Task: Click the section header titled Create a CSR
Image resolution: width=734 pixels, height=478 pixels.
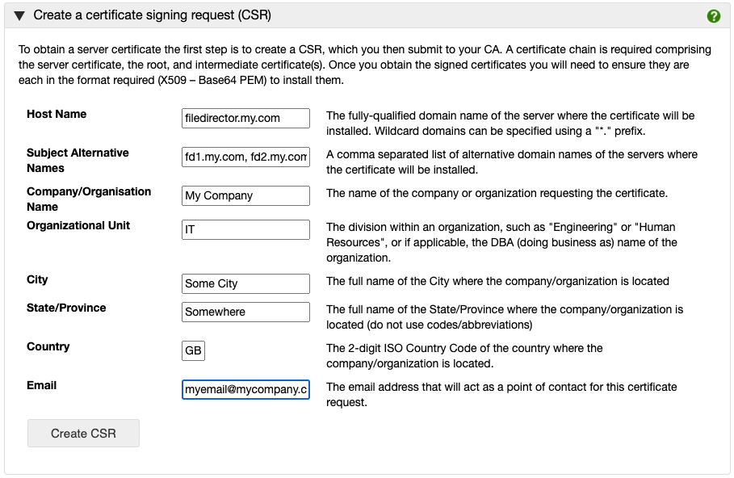Action: [x=146, y=15]
